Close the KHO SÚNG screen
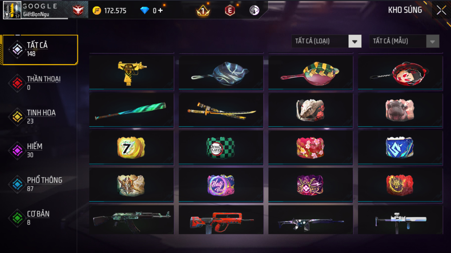Image resolution: width=451 pixels, height=253 pixels. tap(441, 10)
